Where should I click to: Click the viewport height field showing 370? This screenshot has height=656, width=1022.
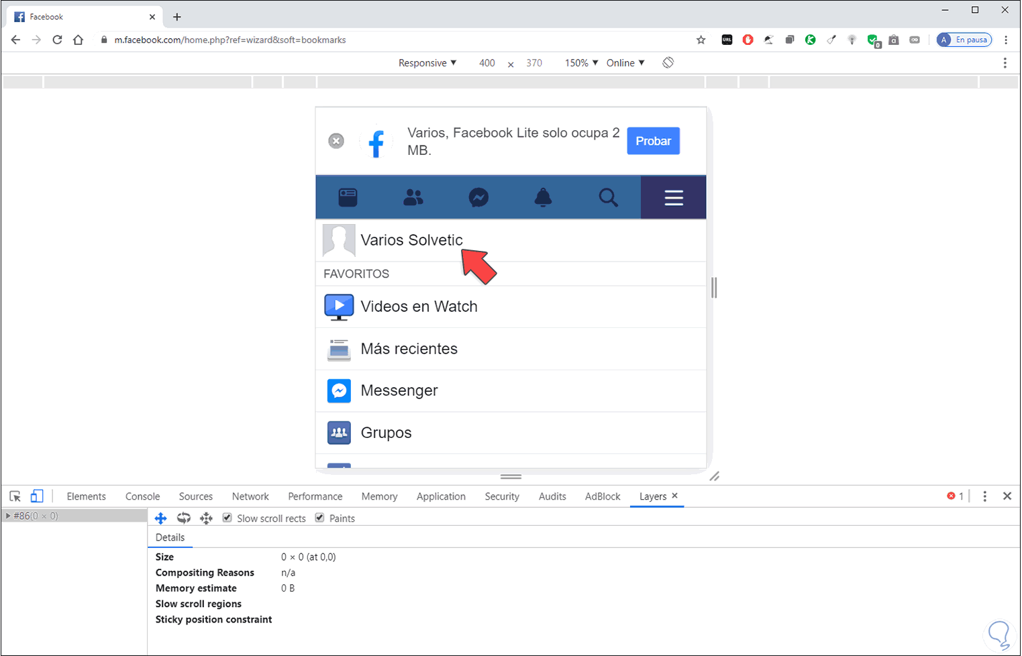(534, 63)
